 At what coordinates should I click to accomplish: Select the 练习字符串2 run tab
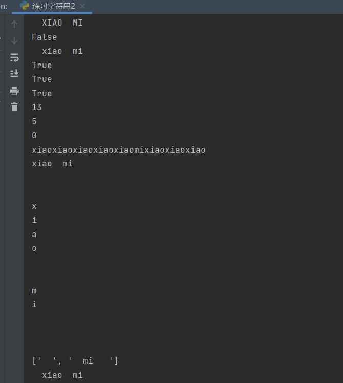pyautogui.click(x=53, y=6)
